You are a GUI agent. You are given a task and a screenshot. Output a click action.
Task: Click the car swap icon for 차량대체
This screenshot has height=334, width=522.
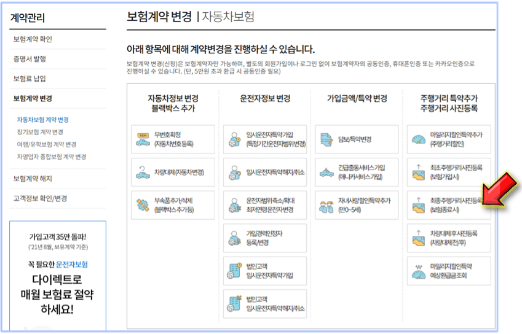point(143,172)
